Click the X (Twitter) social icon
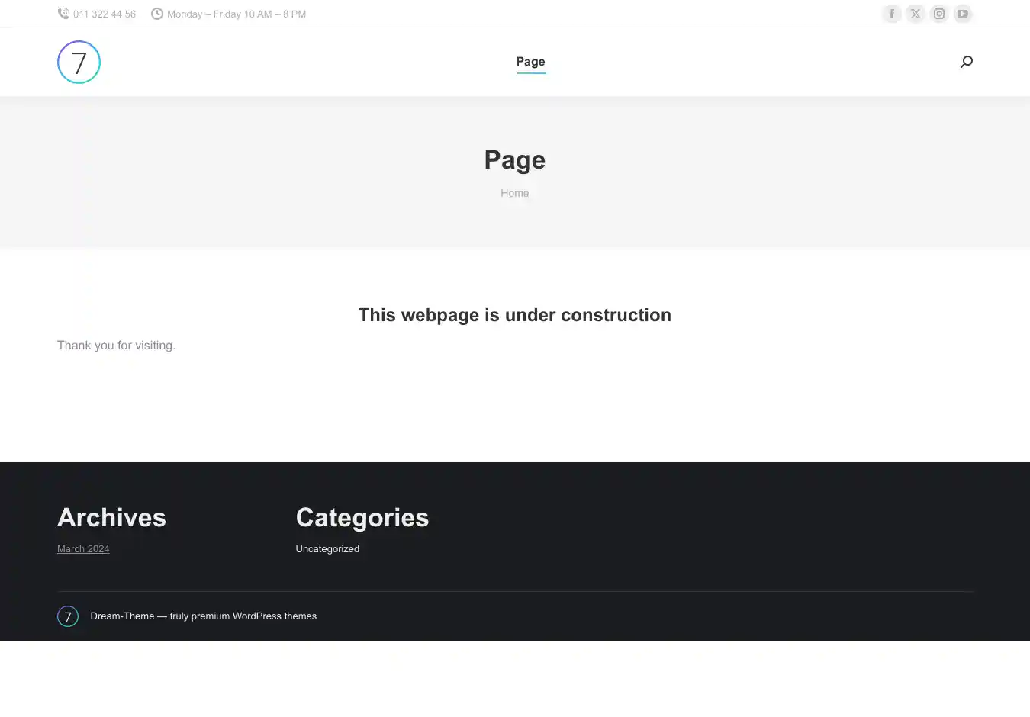This screenshot has height=717, width=1030. (916, 14)
